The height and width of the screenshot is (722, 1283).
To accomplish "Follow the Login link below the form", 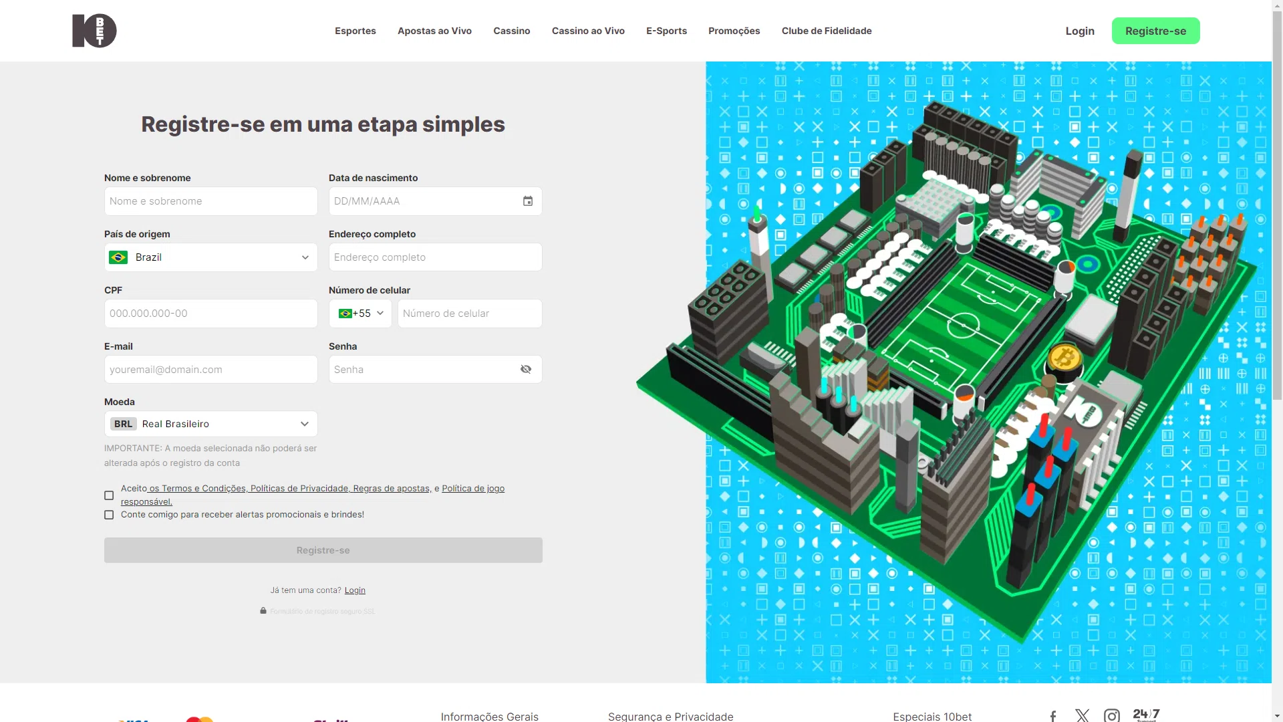I will coord(355,590).
